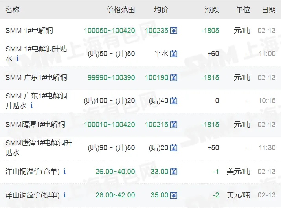Open the SMM 广东1#电解铜 product link
281x208 pixels.
[x=36, y=78]
